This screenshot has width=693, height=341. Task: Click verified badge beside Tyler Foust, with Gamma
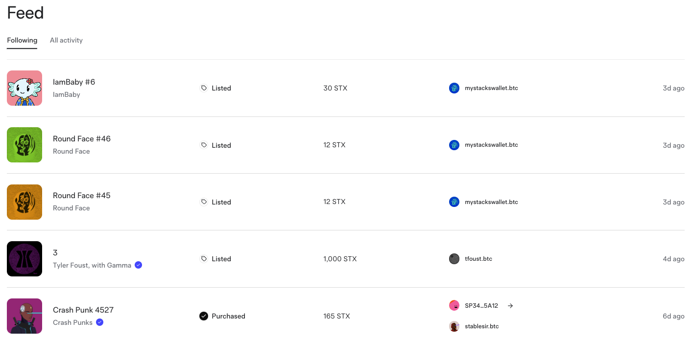[138, 265]
